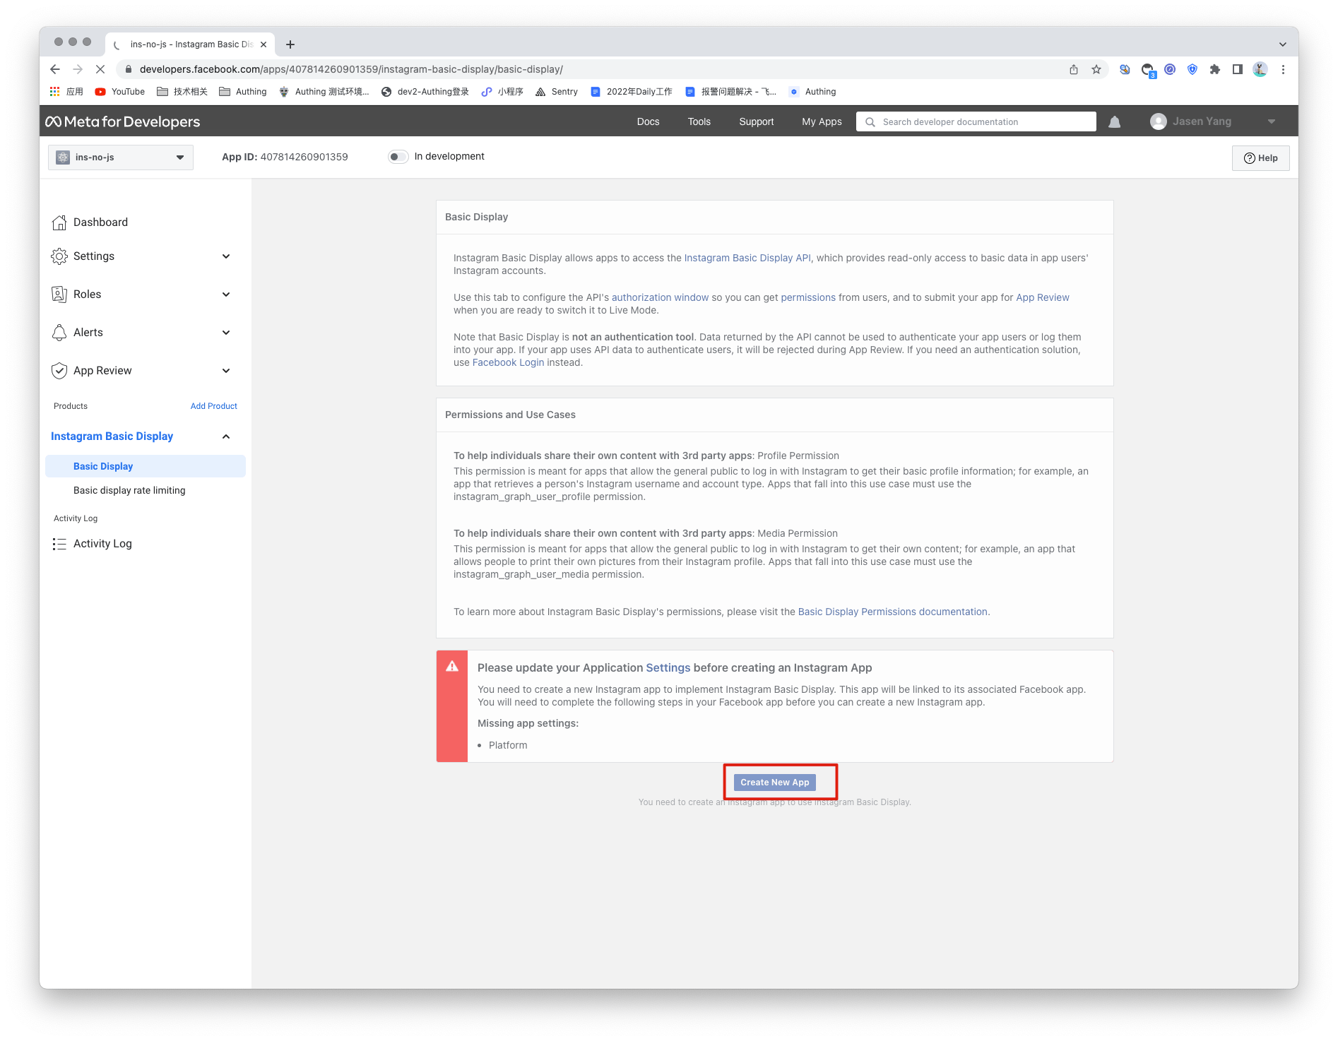Toggle the In development app mode switch
The image size is (1338, 1041).
click(398, 157)
